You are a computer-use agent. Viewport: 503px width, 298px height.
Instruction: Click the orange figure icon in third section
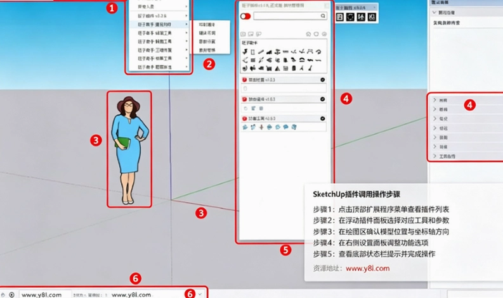pyautogui.click(x=261, y=127)
